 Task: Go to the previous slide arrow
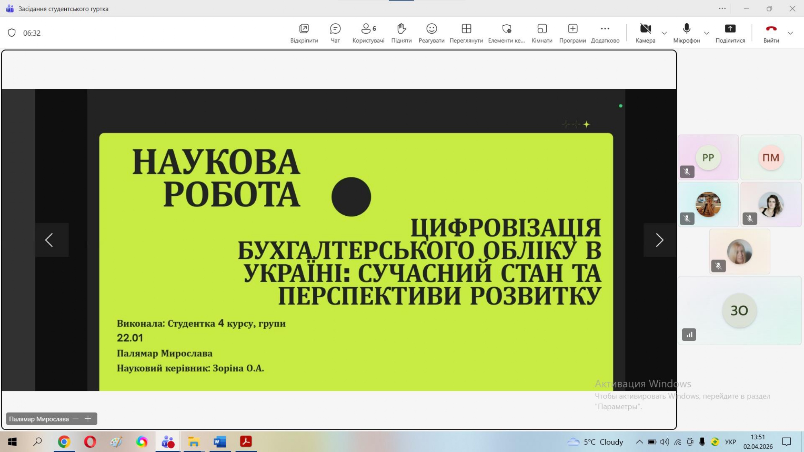pyautogui.click(x=49, y=240)
